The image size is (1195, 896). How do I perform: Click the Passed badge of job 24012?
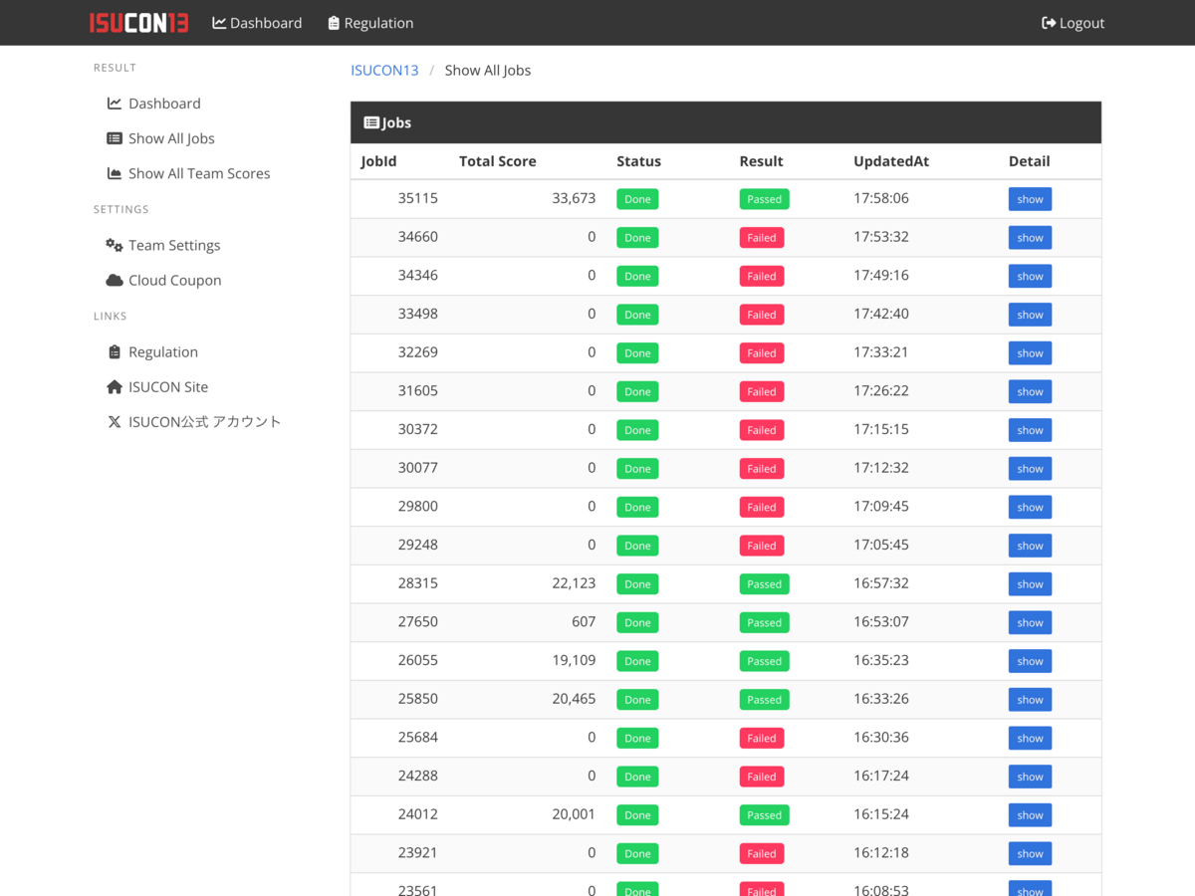pos(764,815)
